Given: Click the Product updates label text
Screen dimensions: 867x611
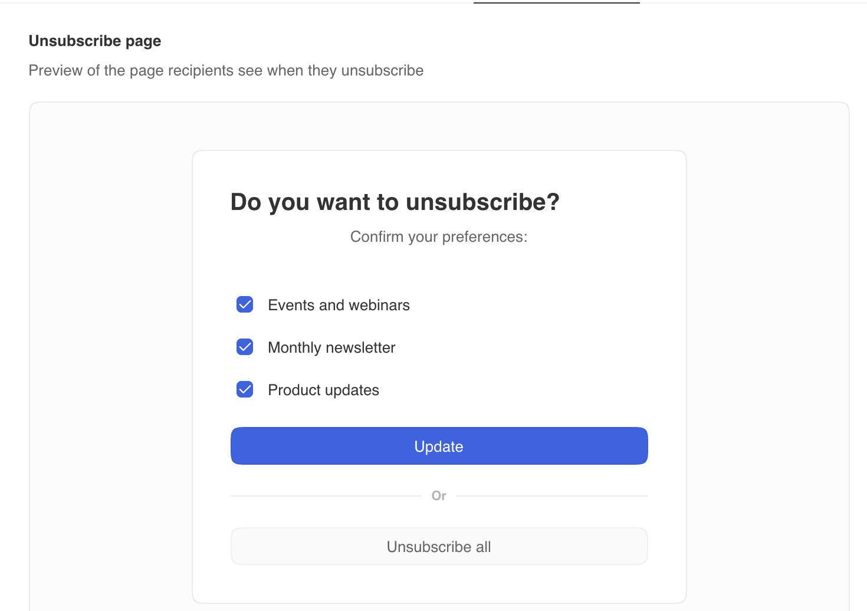Looking at the screenshot, I should coord(323,390).
